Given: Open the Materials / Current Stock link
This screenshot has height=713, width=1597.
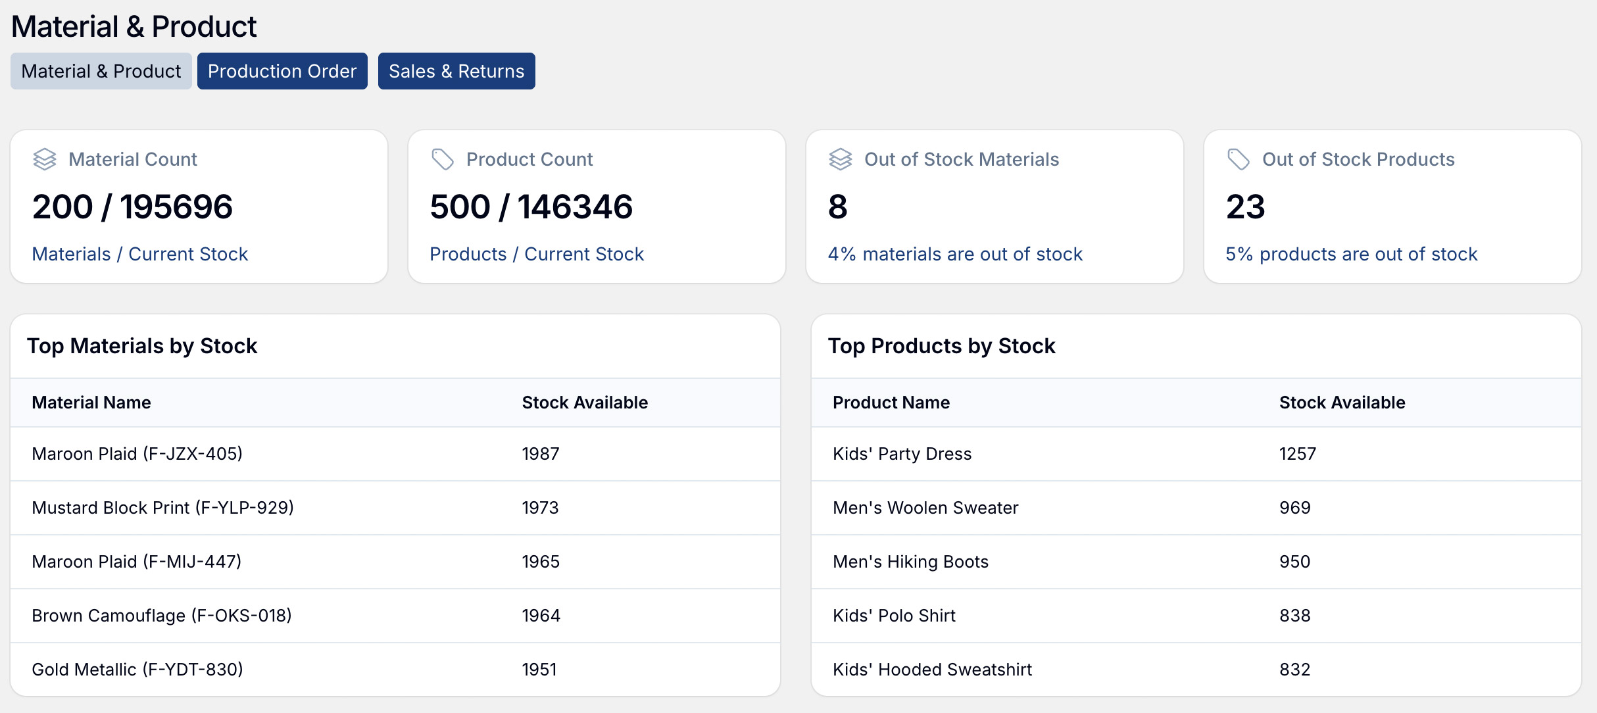Looking at the screenshot, I should (x=139, y=254).
